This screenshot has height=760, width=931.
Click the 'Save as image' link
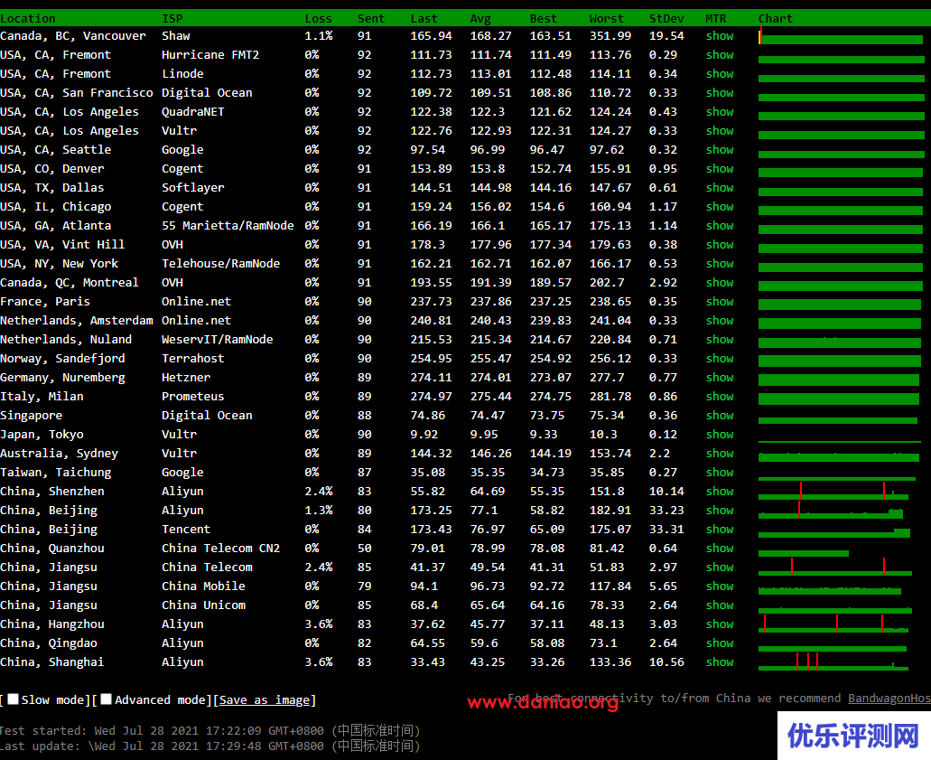click(x=265, y=700)
